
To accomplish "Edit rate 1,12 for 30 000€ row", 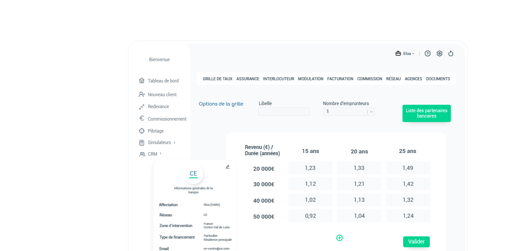I will pyautogui.click(x=310, y=184).
